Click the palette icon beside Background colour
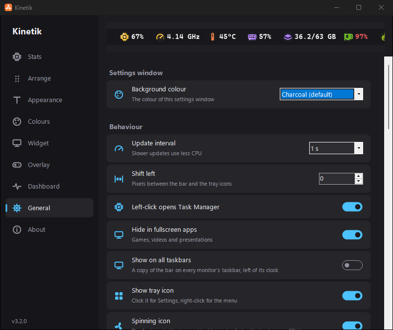Viewport: 393px width, 330px height. (x=119, y=94)
